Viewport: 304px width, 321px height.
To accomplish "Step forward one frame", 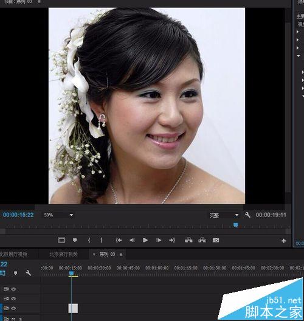I will 159,240.
